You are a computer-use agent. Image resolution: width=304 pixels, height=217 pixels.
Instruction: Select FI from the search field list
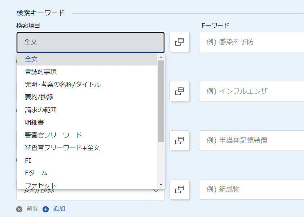click(27, 160)
